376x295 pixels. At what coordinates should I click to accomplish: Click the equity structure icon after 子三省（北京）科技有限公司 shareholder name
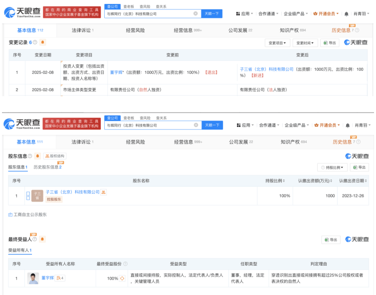click(103, 192)
